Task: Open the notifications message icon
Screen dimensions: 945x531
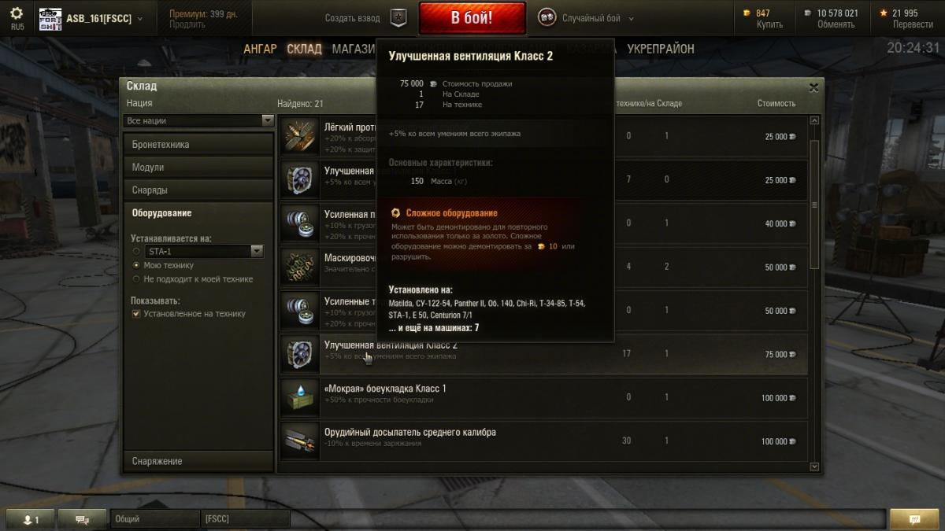Action: tap(915, 519)
